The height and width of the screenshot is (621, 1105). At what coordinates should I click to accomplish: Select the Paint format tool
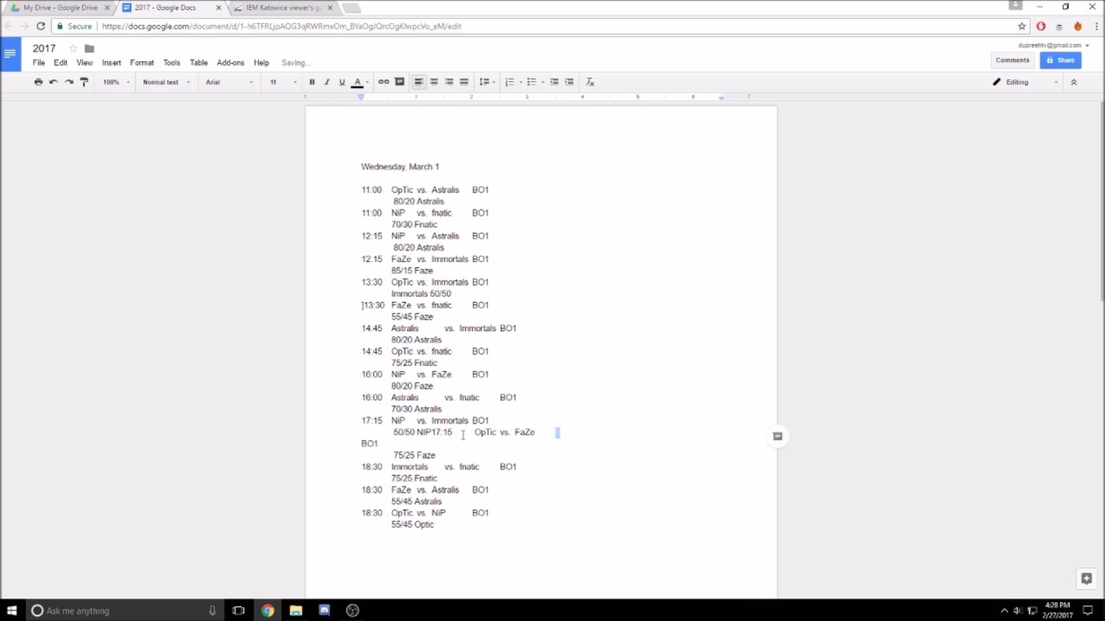coord(84,82)
